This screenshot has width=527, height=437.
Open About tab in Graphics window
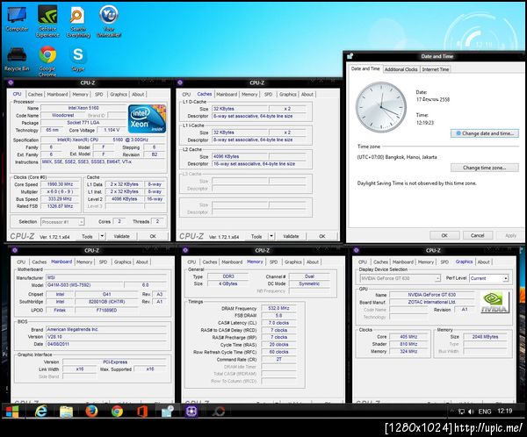(483, 262)
